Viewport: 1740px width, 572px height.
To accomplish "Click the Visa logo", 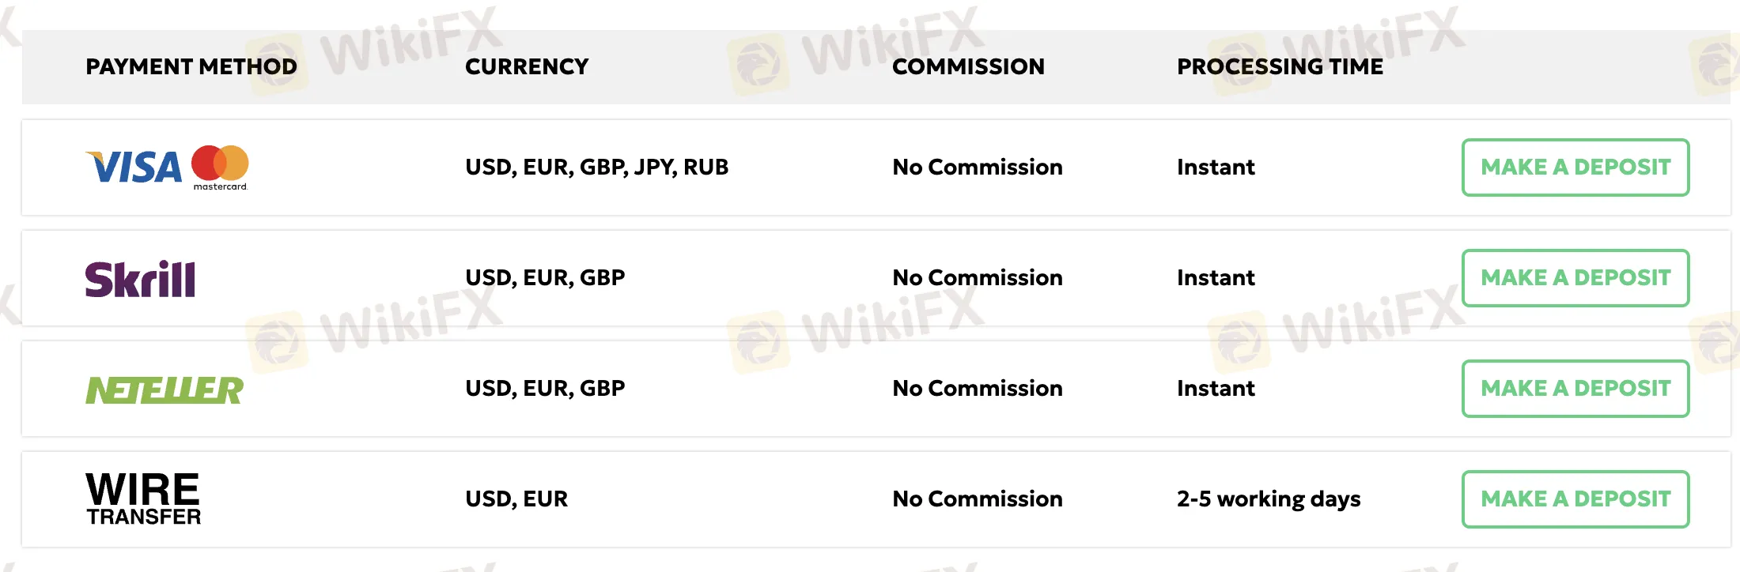I will click(x=133, y=167).
